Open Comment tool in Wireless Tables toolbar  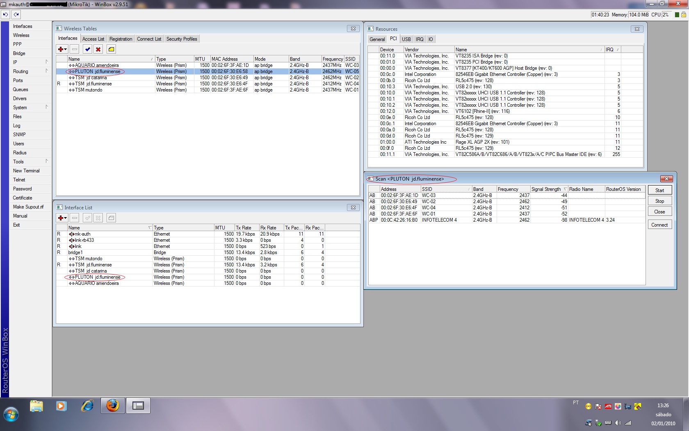click(x=111, y=49)
